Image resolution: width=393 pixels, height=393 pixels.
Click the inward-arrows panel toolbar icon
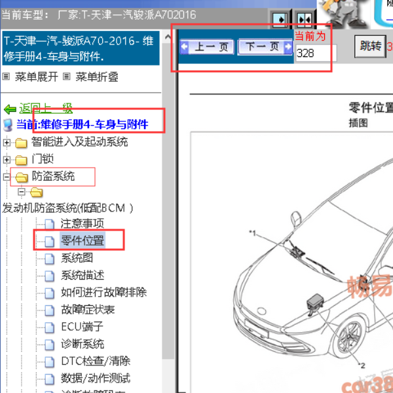[304, 20]
